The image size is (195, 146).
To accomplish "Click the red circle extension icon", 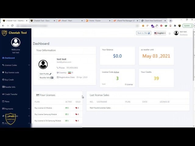I will (161, 26).
